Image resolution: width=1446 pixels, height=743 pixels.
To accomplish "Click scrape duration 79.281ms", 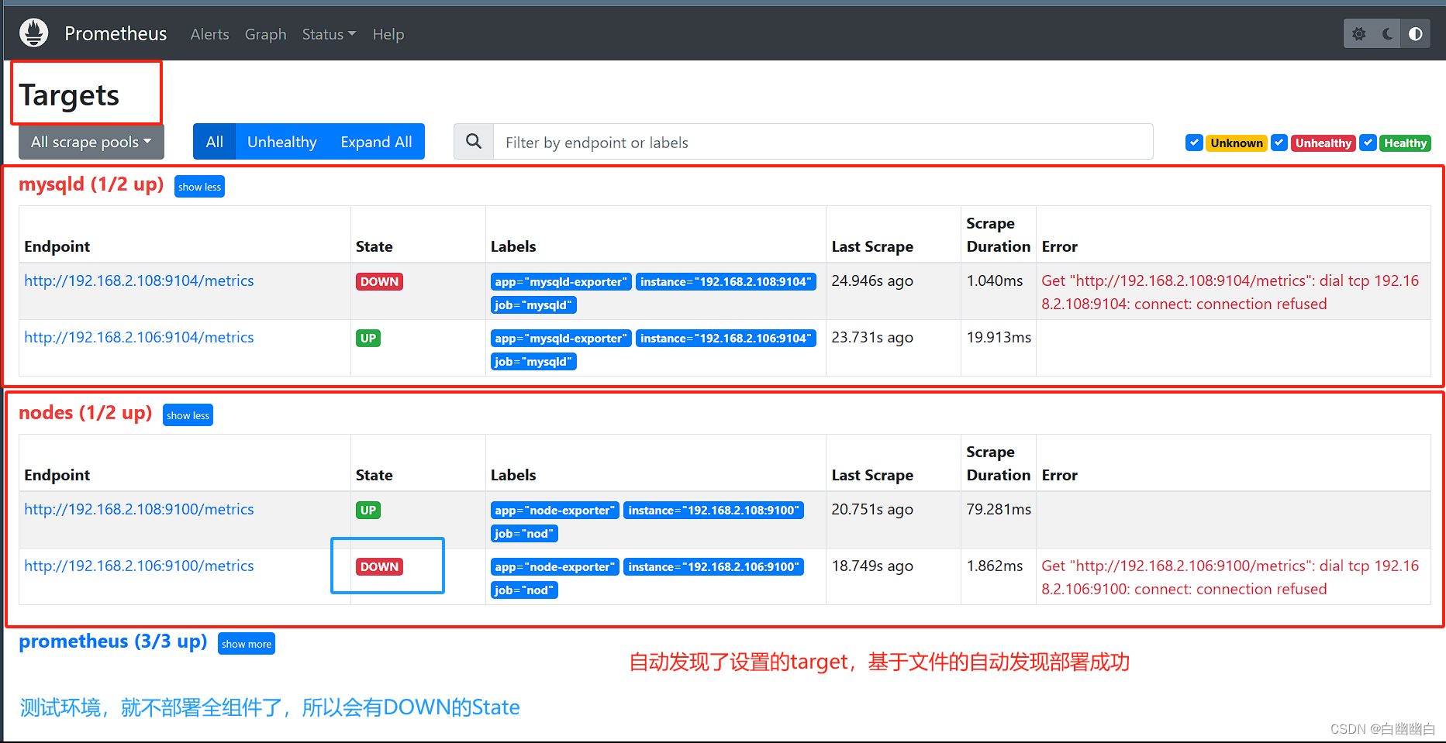I will [x=999, y=509].
